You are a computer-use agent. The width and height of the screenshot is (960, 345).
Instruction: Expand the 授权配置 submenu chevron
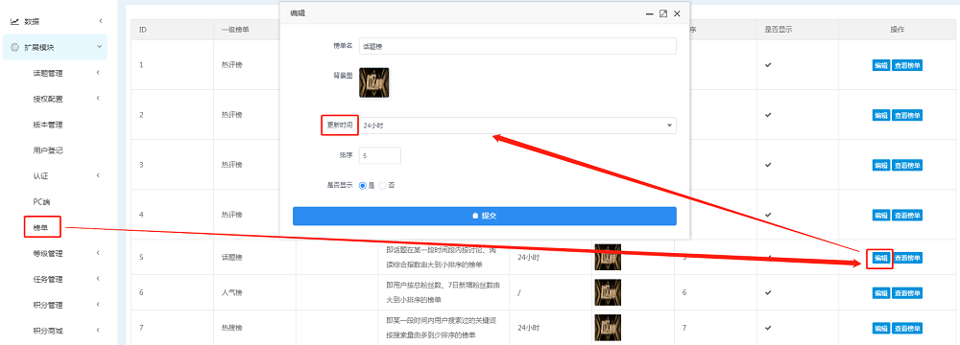pyautogui.click(x=98, y=99)
